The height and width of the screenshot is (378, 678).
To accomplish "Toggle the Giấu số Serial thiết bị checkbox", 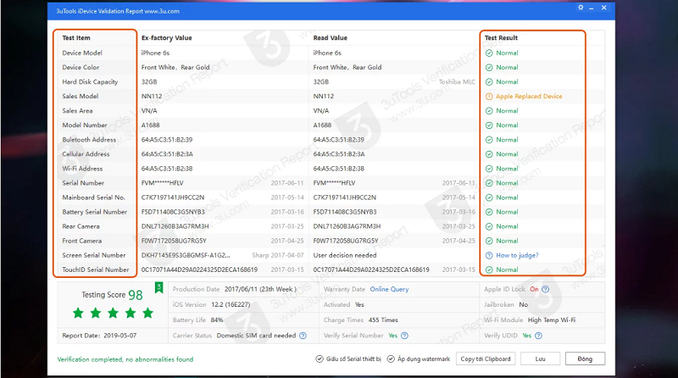I will point(320,359).
